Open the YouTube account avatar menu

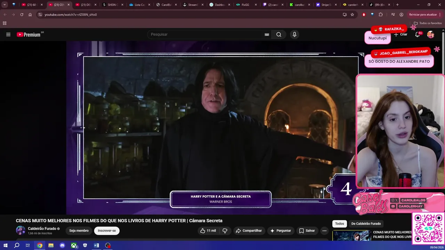(431, 34)
